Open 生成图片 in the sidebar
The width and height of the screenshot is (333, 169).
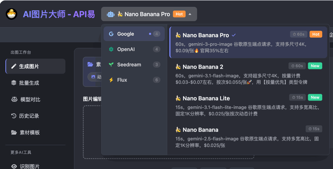pos(36,66)
